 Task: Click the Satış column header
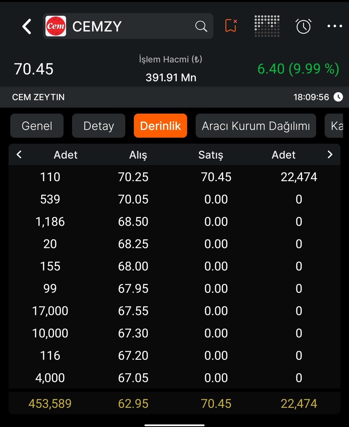tap(211, 155)
